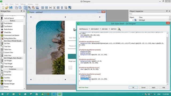171x96 pixels.
Task: Collapse the Item Views (Model-Based) category
Action: pos(1,41)
